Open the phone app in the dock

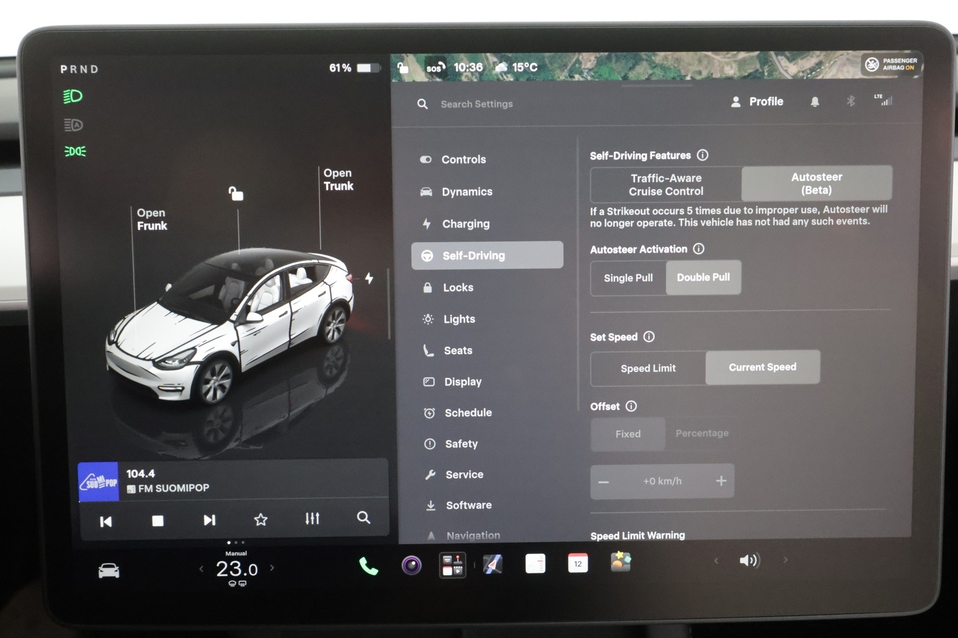(x=368, y=566)
